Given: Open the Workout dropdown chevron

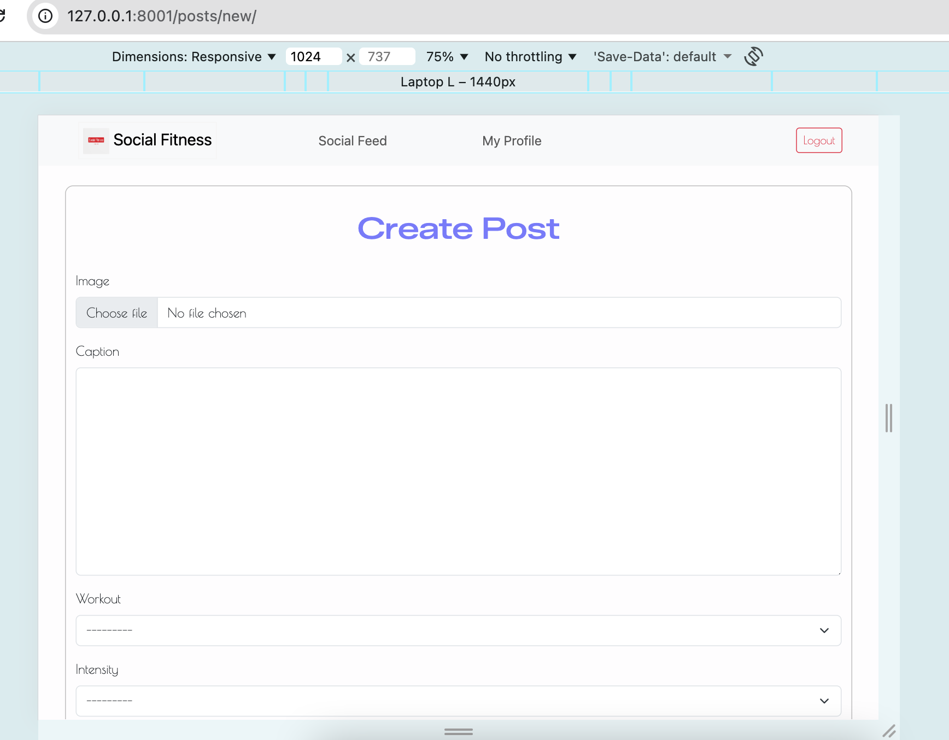Looking at the screenshot, I should (823, 630).
